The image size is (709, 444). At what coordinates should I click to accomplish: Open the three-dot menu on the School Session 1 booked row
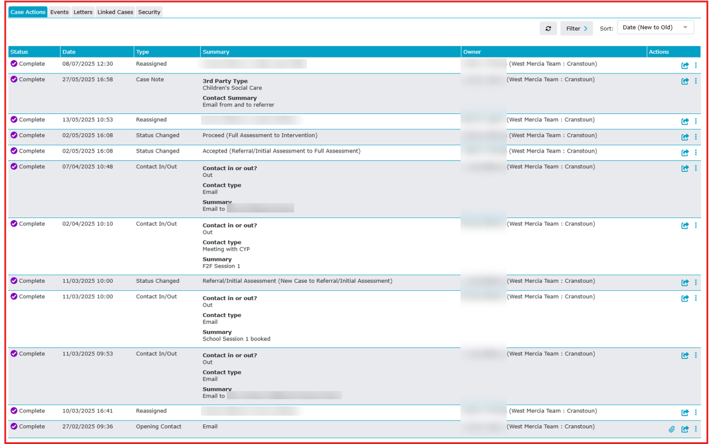(x=696, y=298)
